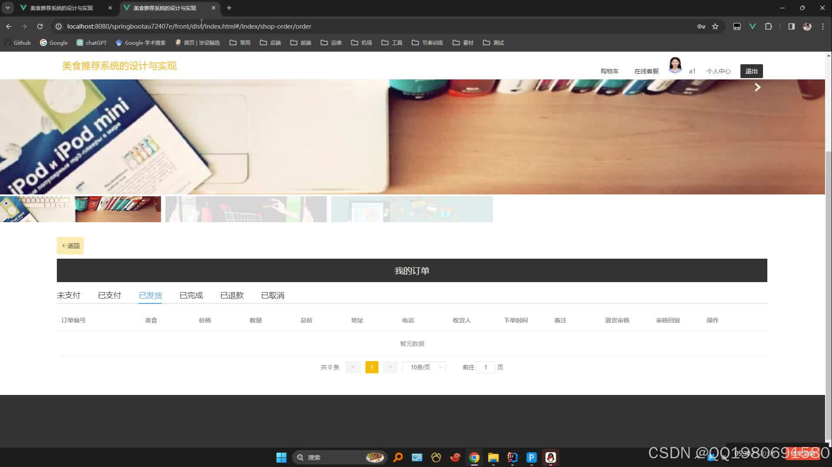Screen dimensions: 832x467
Task: Click the browser address bar URL
Action: (189, 26)
